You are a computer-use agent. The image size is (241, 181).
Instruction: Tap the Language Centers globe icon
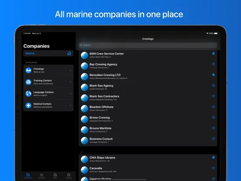[28, 94]
